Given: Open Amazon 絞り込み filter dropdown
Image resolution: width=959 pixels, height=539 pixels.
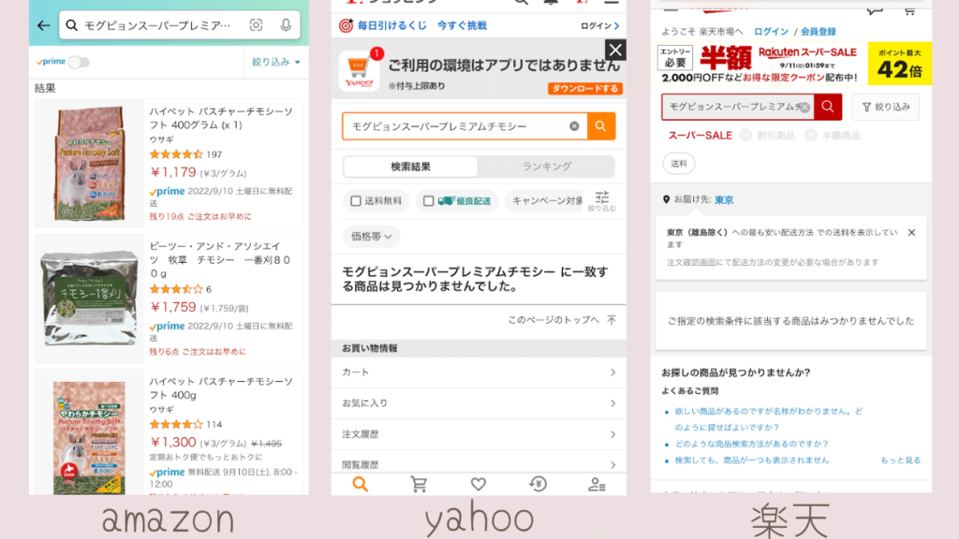Looking at the screenshot, I should 276,62.
